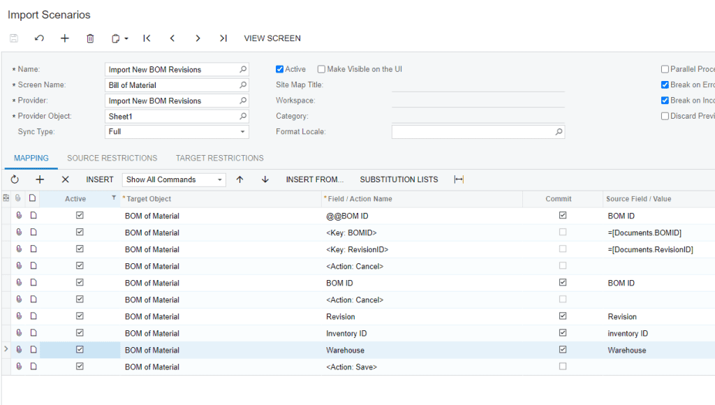Navigate to the next record
Image resolution: width=715 pixels, height=405 pixels.
tap(198, 38)
